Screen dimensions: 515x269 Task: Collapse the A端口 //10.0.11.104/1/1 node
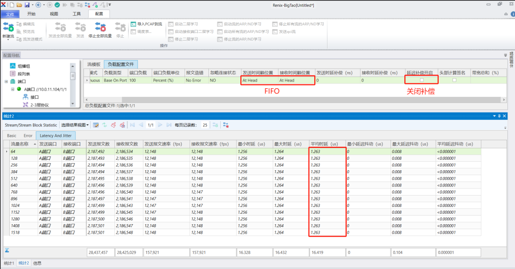pyautogui.click(x=13, y=89)
